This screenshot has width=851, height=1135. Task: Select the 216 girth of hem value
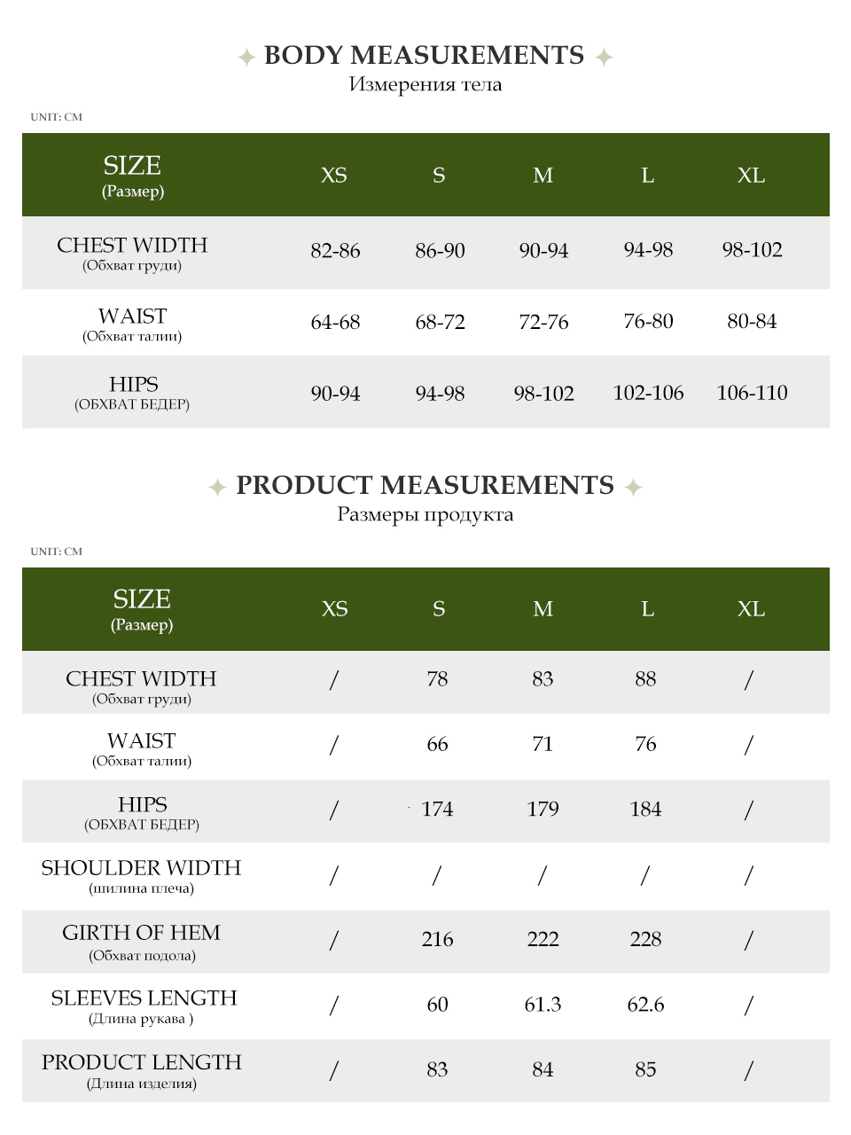click(x=437, y=940)
